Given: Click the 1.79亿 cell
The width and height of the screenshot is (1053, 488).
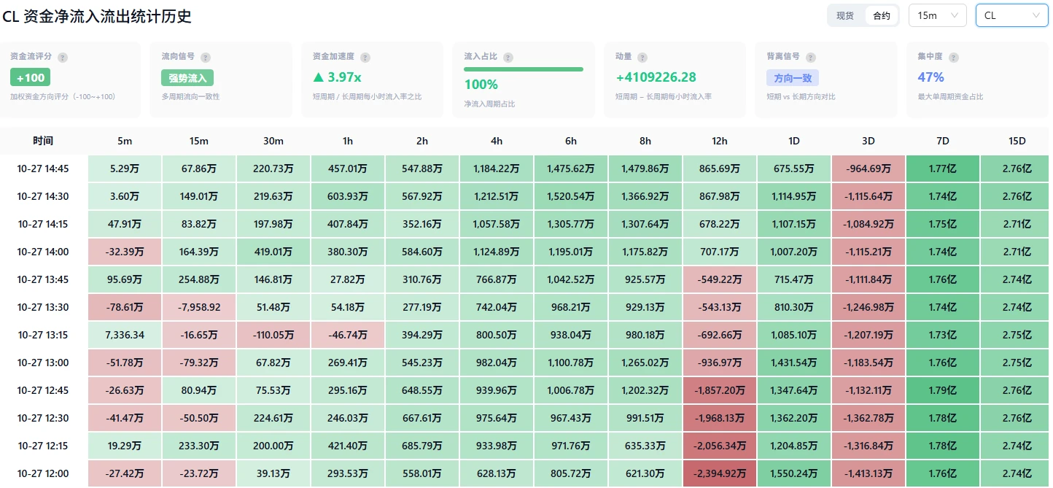Looking at the screenshot, I should (942, 390).
